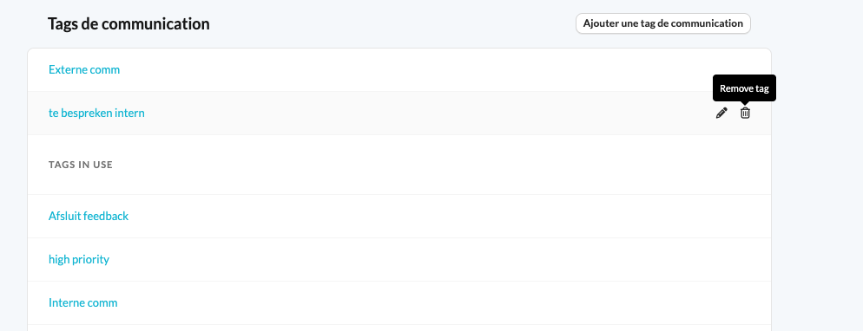This screenshot has height=331, width=863.
Task: Click the black "Remove tag" tooltip
Action: point(744,88)
